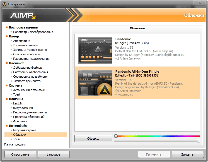208x162 pixels.
Task: Select Параметры преобразования in the tree
Action: click(x=33, y=32)
